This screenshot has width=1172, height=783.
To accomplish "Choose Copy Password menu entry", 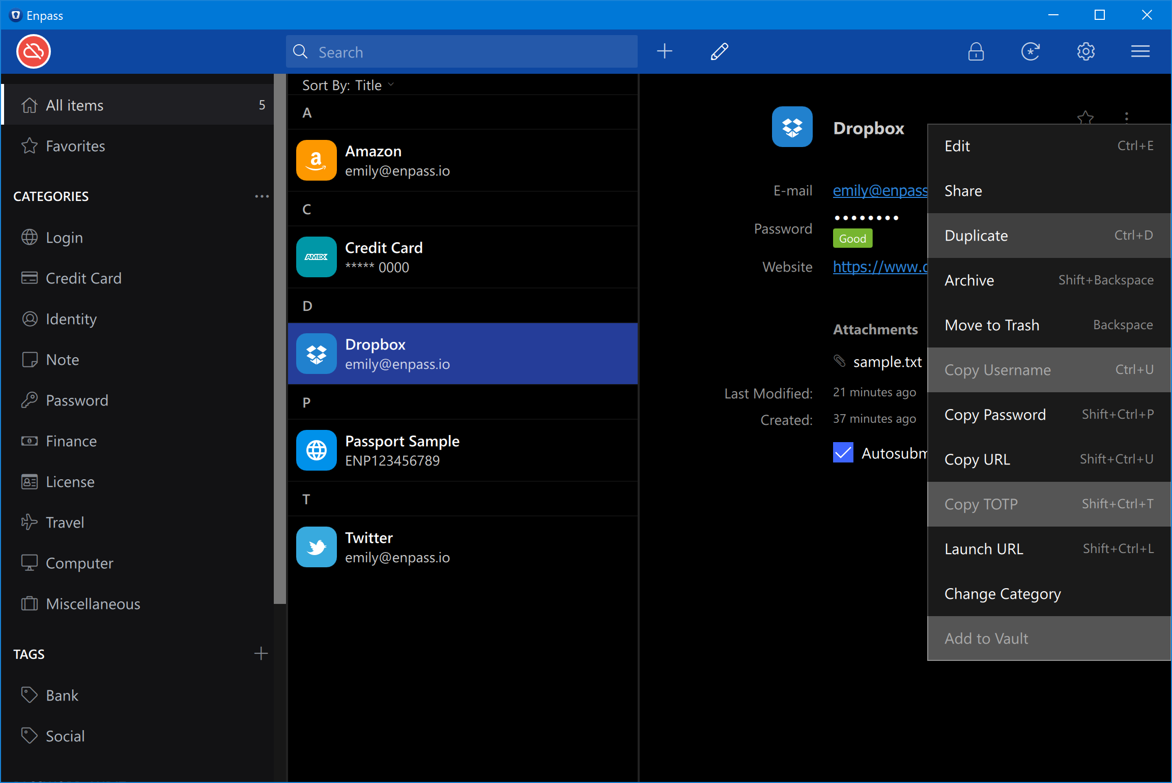I will pyautogui.click(x=1049, y=415).
